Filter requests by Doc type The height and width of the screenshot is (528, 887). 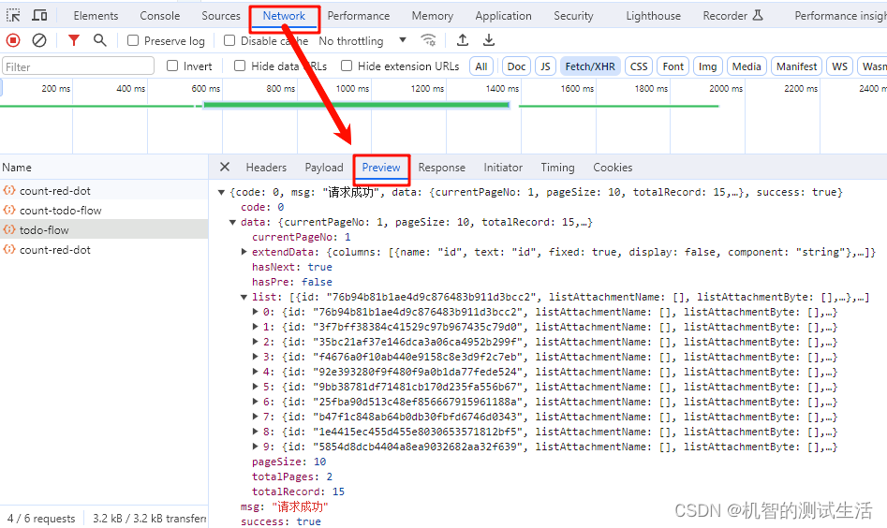pyautogui.click(x=516, y=66)
